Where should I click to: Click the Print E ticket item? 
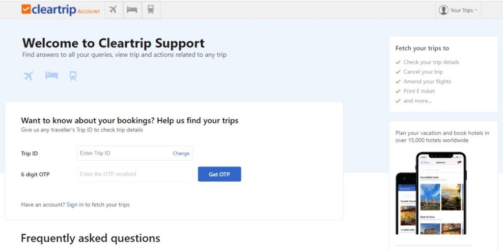pyautogui.click(x=419, y=91)
